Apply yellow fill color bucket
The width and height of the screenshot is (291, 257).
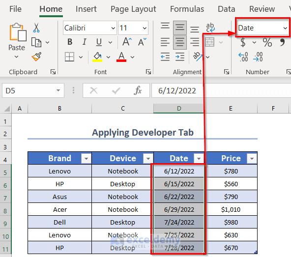pos(97,57)
